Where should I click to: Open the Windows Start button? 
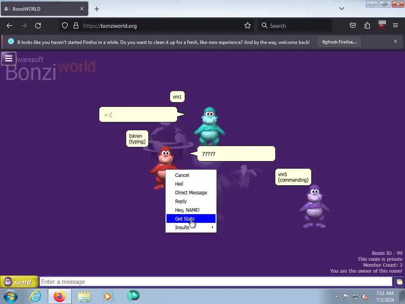point(11,296)
